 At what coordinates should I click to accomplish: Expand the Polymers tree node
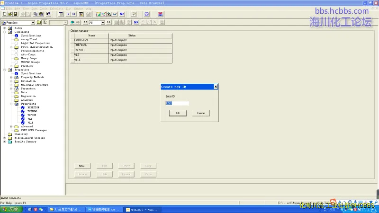tap(11, 66)
